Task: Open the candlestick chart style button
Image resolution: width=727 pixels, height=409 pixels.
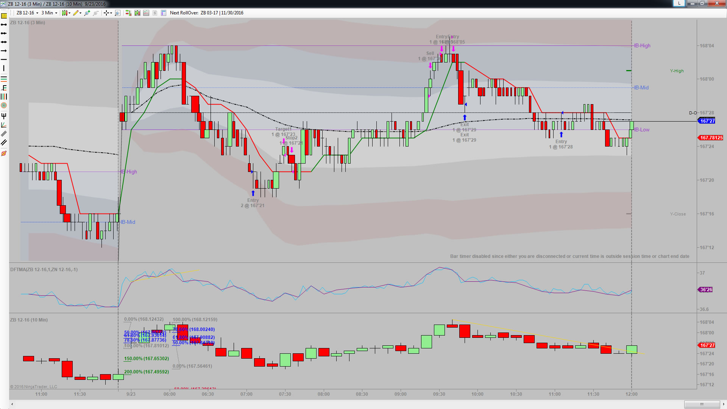Action: [64, 13]
